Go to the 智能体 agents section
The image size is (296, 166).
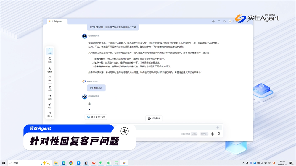[50, 69]
